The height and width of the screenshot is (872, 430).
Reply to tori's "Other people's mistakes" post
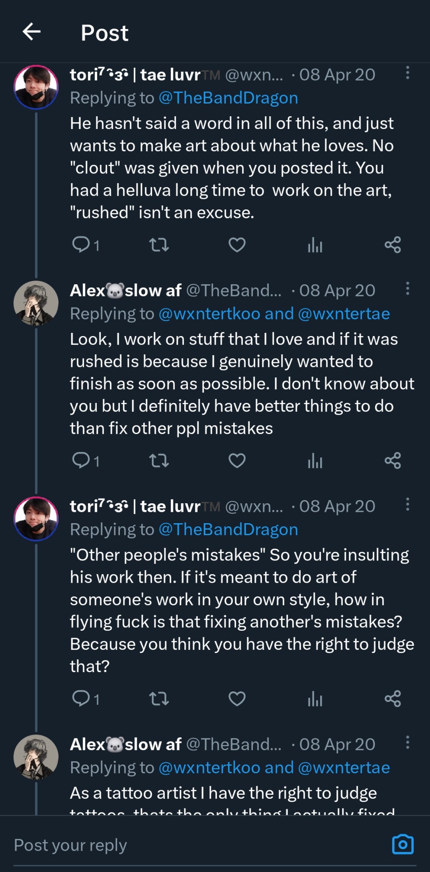click(x=81, y=699)
